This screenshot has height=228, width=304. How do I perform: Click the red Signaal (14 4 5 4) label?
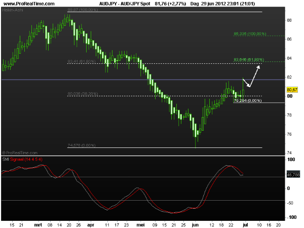(x=26, y=159)
